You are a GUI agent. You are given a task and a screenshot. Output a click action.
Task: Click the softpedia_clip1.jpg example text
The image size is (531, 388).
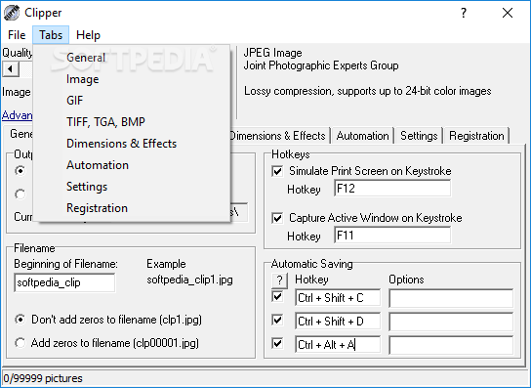point(189,280)
